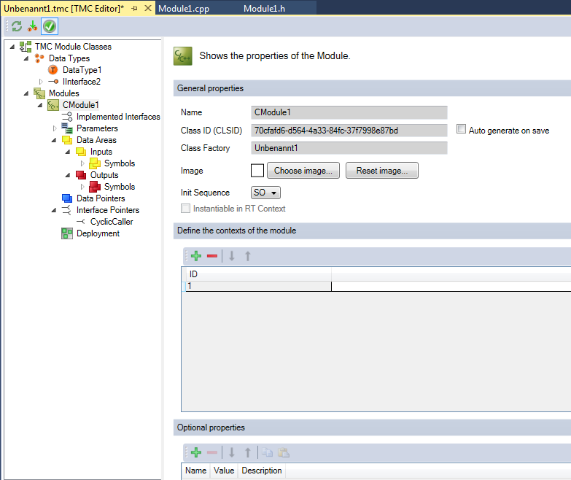Click the Value column header
571x480 pixels.
[x=224, y=471]
